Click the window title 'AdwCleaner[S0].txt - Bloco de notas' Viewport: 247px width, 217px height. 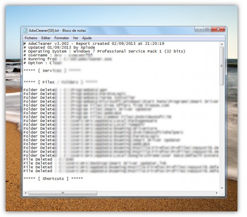tap(57, 30)
